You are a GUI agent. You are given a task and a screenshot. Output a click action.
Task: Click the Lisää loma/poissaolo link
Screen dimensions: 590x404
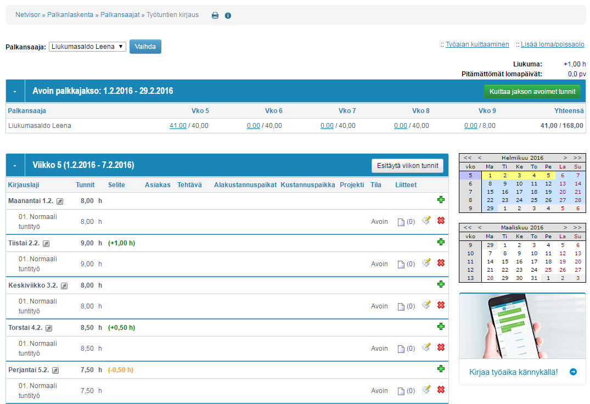tap(553, 44)
